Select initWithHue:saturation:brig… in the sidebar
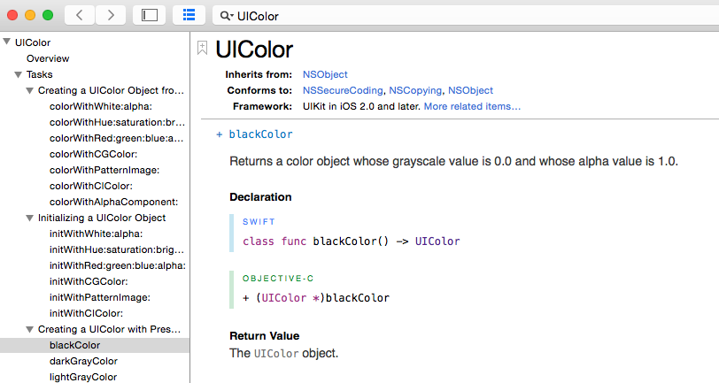 (117, 249)
